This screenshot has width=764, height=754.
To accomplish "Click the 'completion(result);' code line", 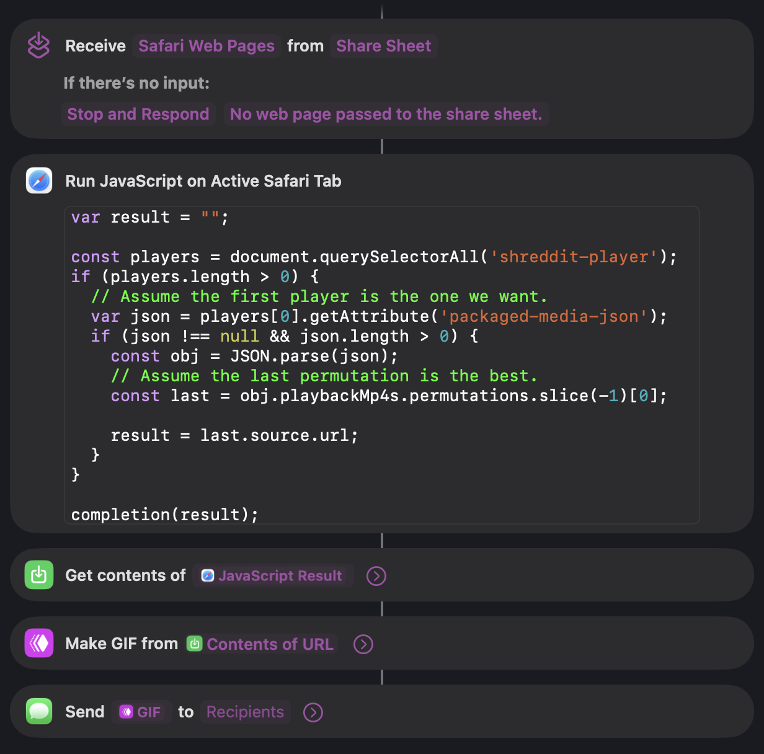I will pyautogui.click(x=165, y=515).
